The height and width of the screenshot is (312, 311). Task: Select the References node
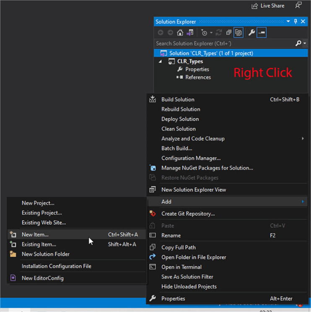(198, 77)
